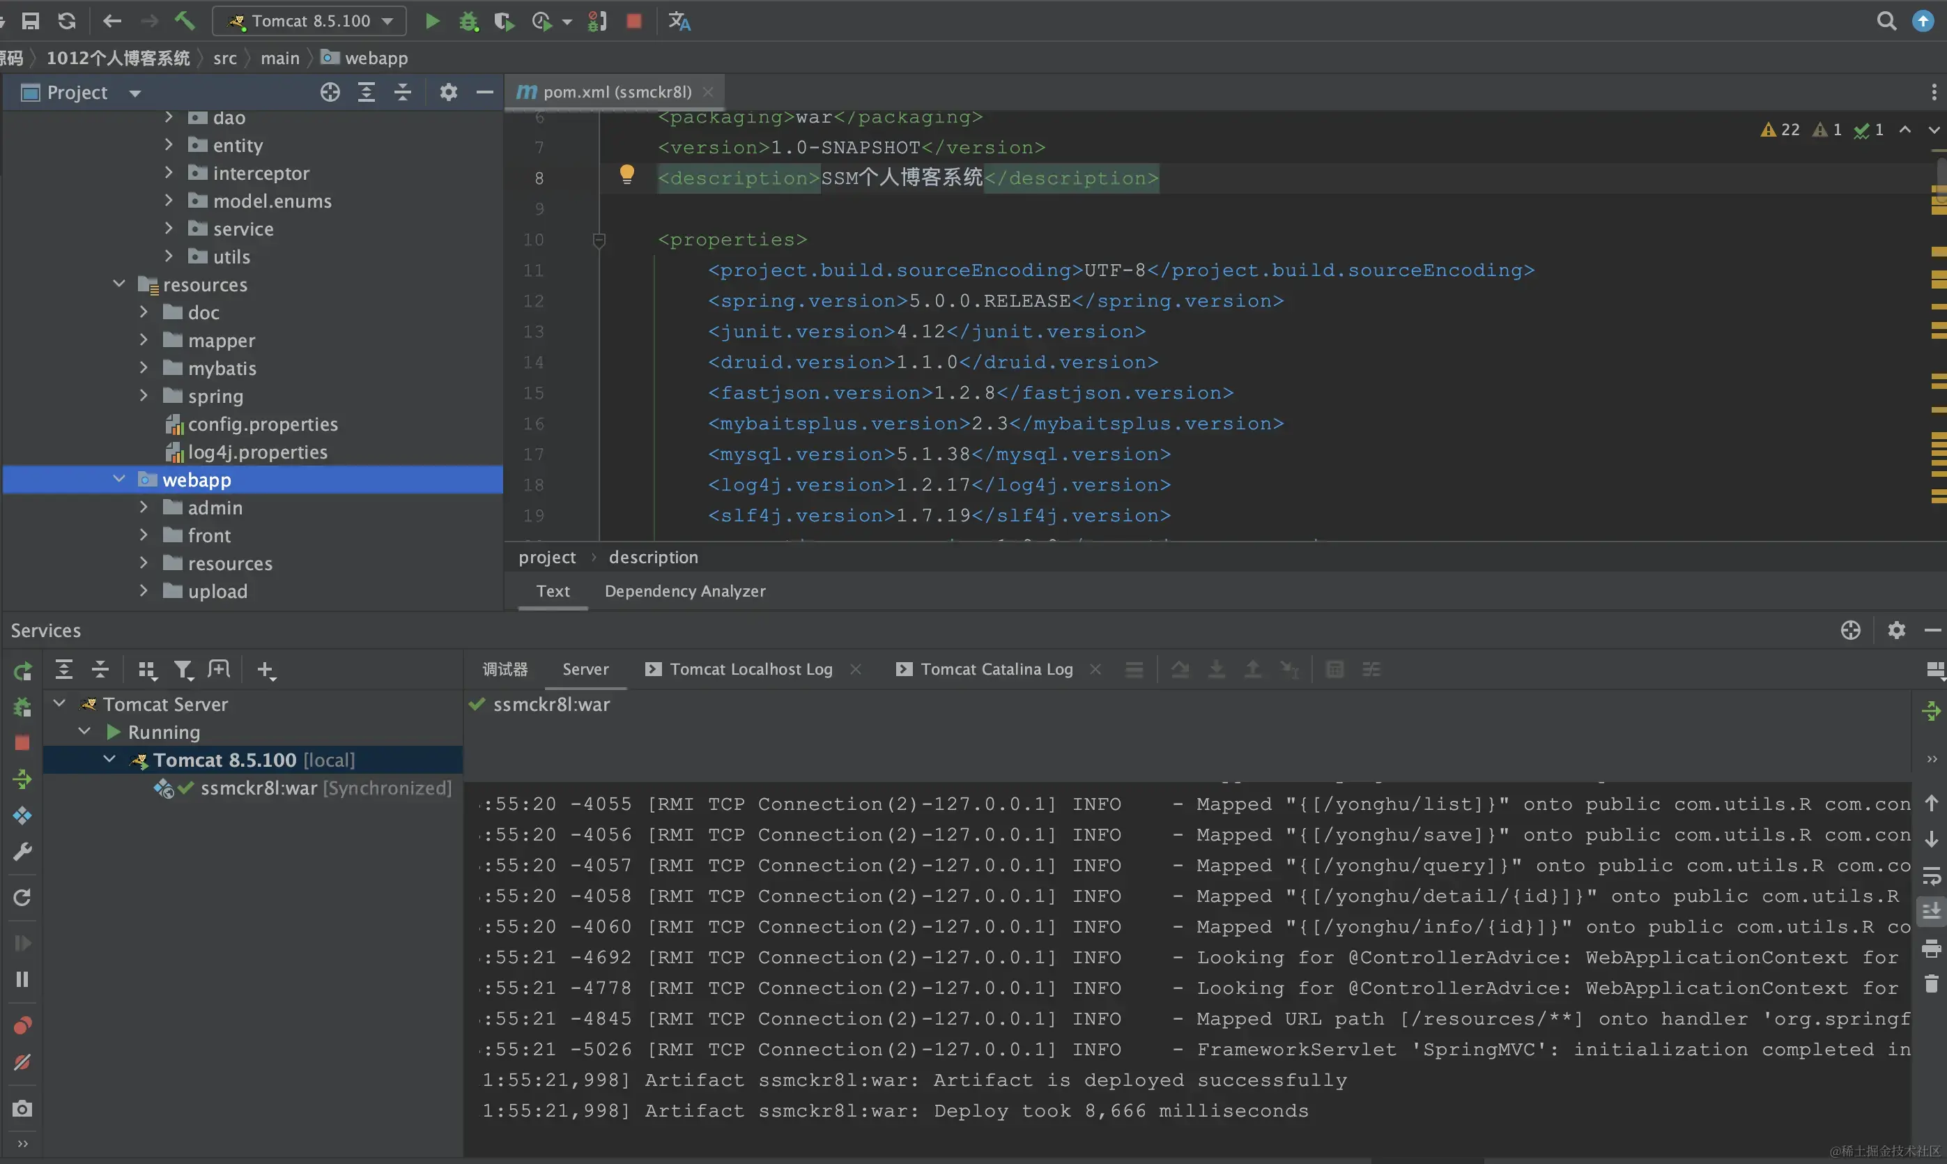Click the Debug bug icon
The width and height of the screenshot is (1947, 1164).
[469, 21]
